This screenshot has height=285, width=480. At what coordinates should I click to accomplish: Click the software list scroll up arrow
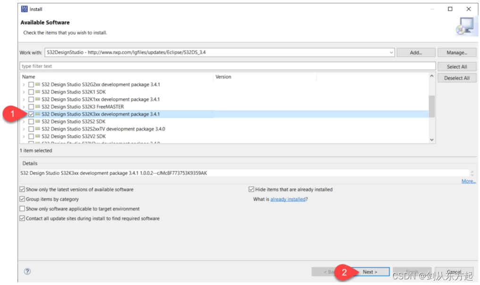432,76
